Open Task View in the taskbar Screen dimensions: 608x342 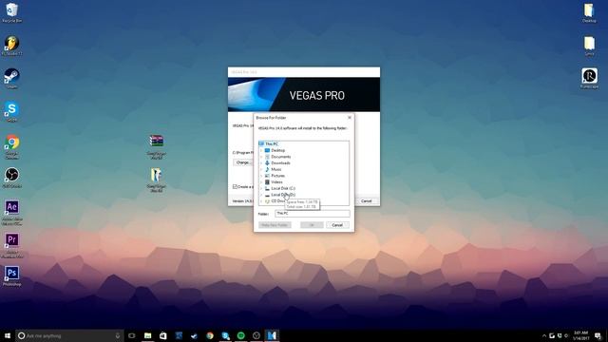[132, 335]
